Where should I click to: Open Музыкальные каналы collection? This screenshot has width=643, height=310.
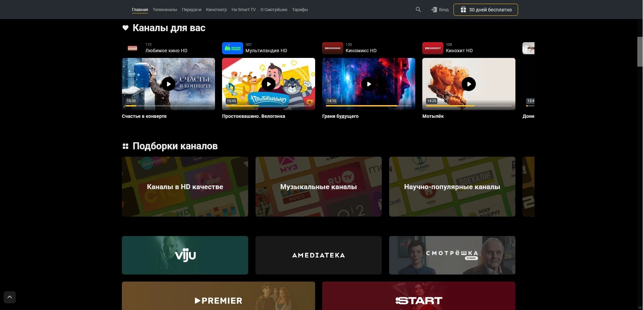tap(318, 187)
